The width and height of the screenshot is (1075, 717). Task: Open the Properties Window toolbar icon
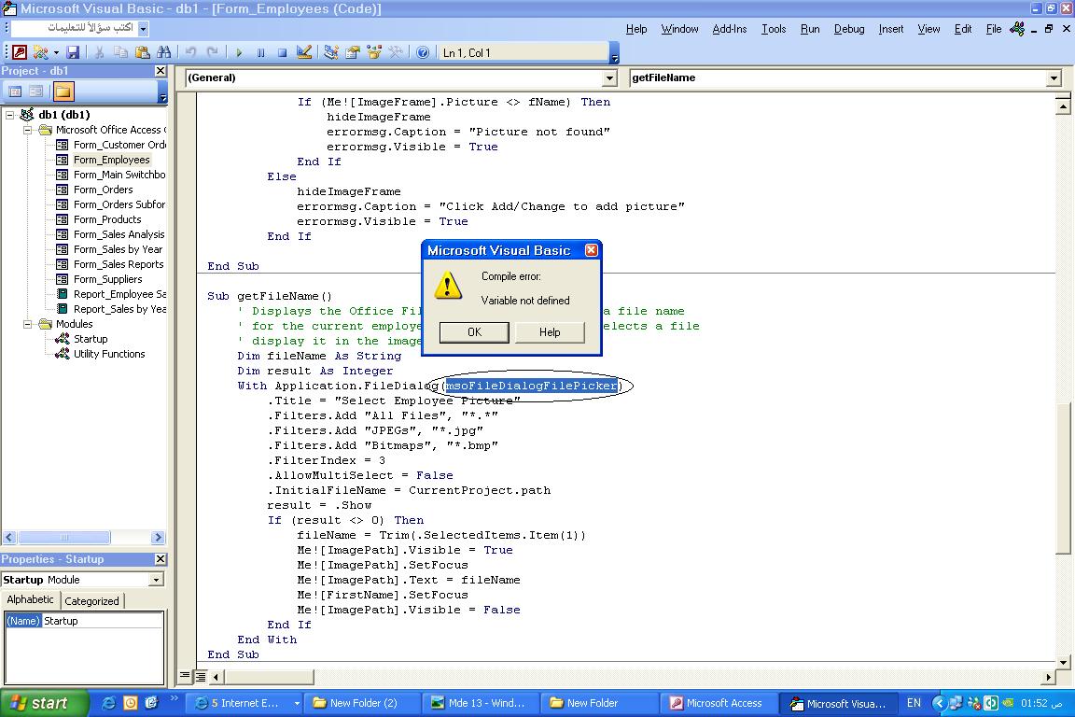coord(353,52)
